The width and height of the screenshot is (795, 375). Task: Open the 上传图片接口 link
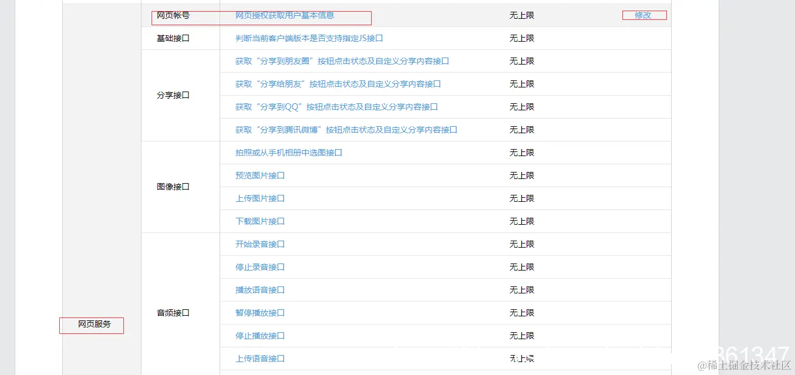click(260, 198)
